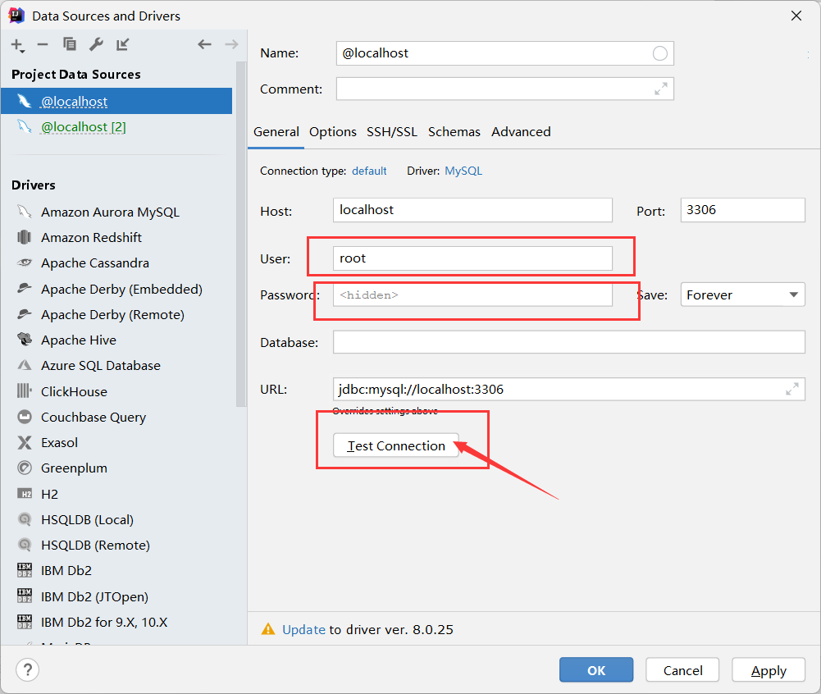Click the IntelliJ logo in title bar
Viewport: 821px width, 694px height.
tap(16, 16)
